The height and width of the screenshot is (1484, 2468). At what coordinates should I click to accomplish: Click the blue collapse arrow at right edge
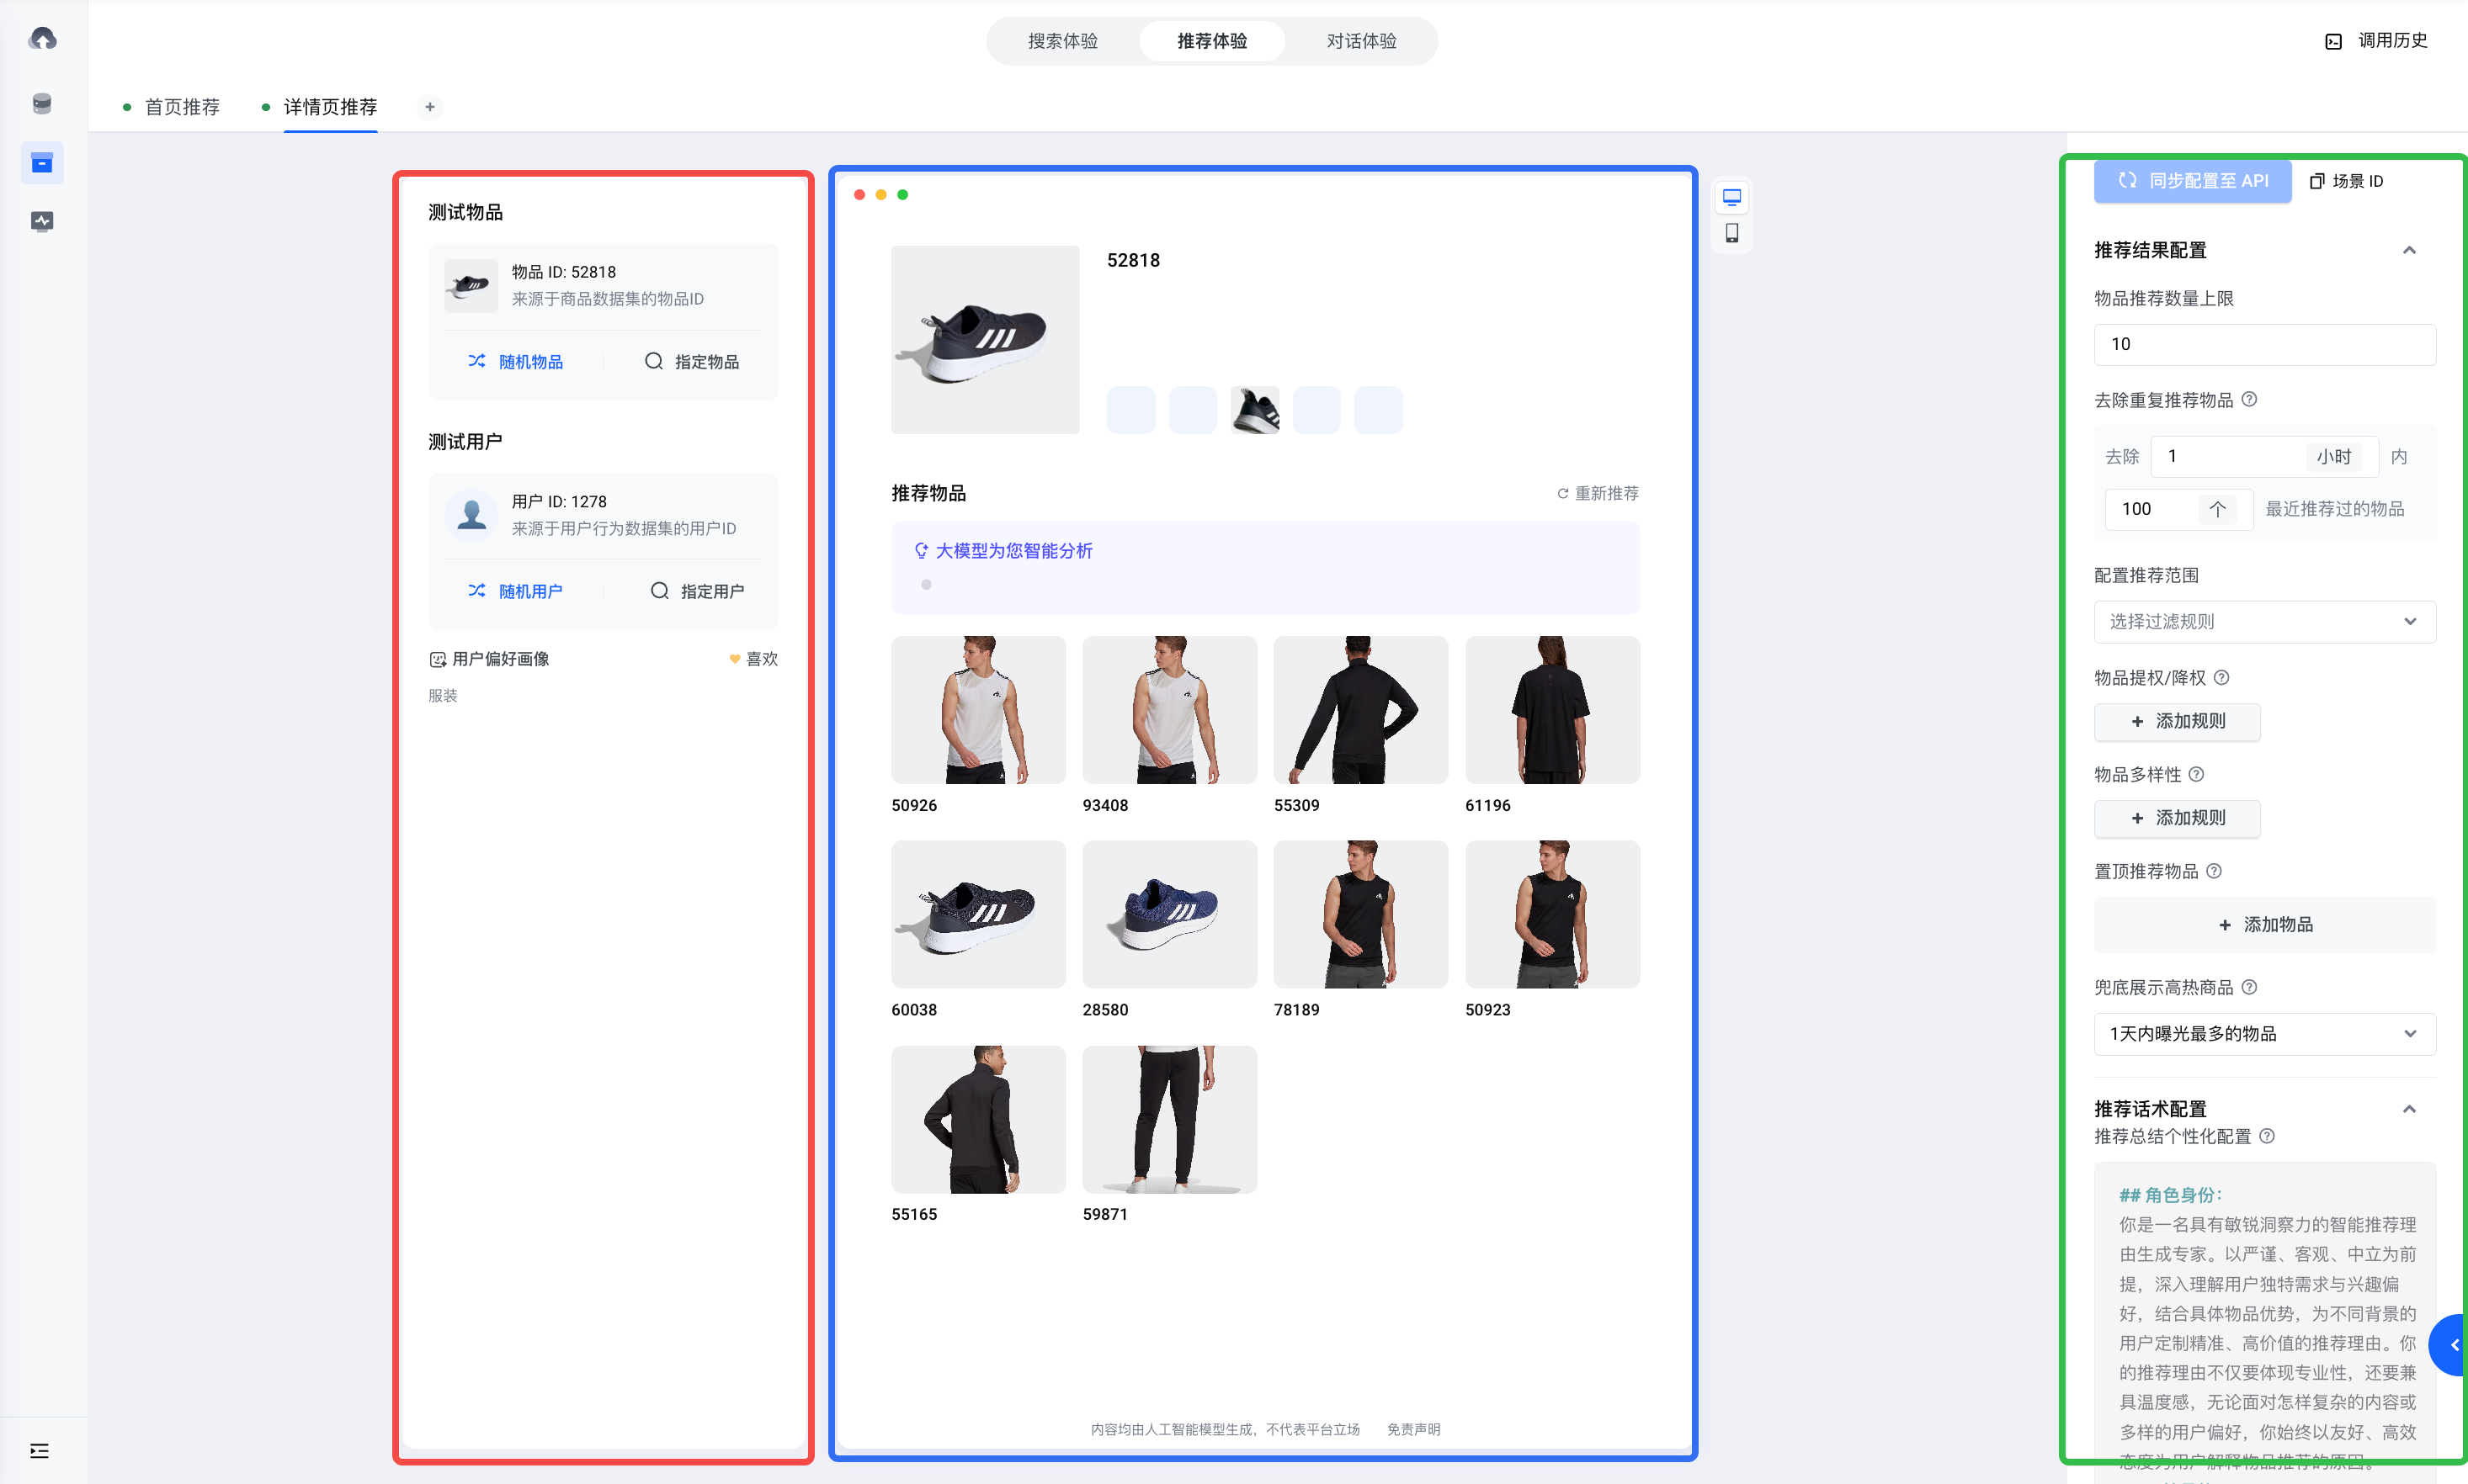[2454, 1345]
